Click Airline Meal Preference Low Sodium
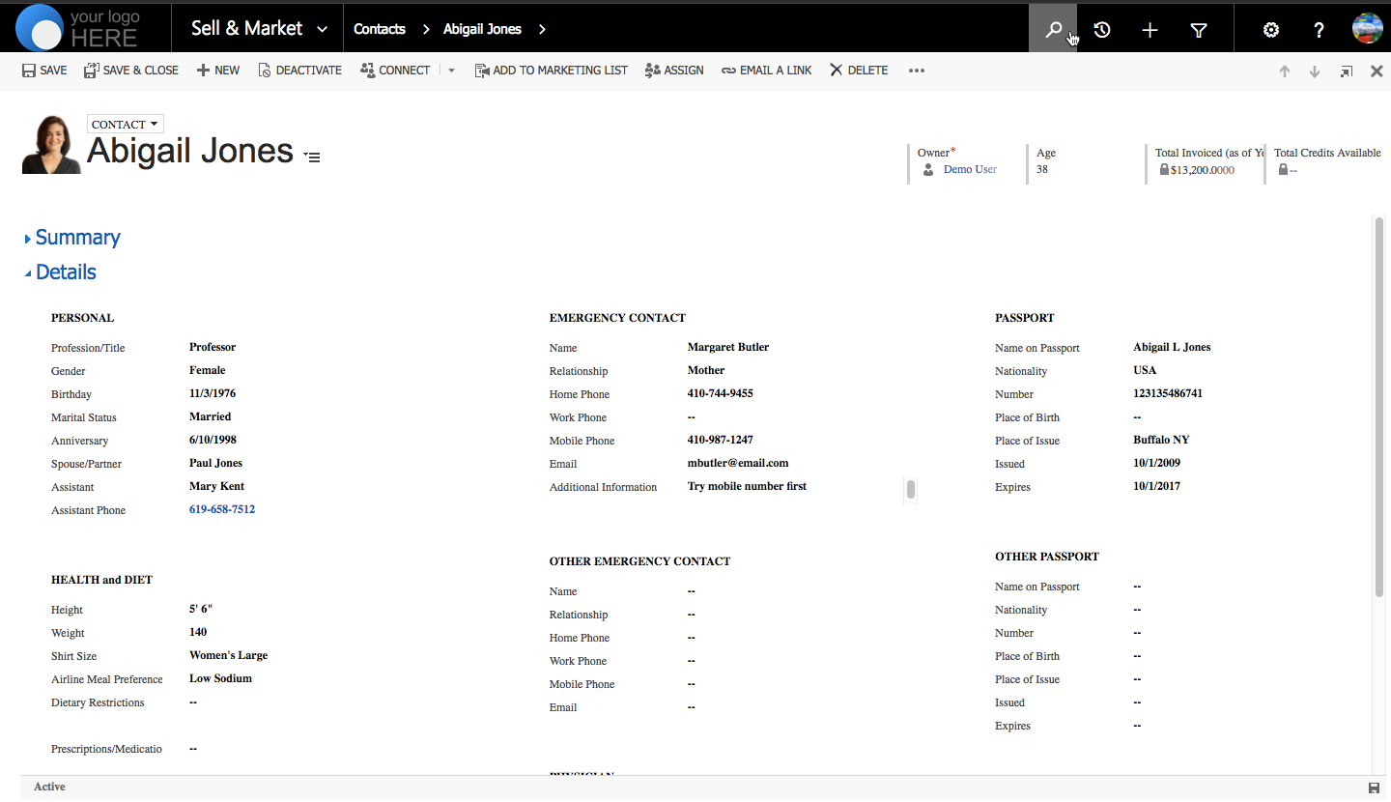The height and width of the screenshot is (802, 1391). click(x=221, y=678)
